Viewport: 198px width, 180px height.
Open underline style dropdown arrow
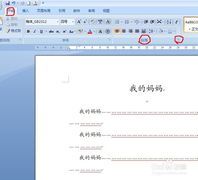[46, 31]
